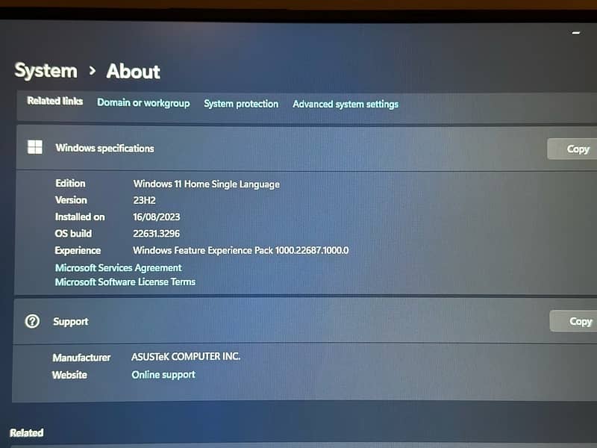
Task: Click the Windows 11 Home Single Language edition text
Action: [206, 184]
